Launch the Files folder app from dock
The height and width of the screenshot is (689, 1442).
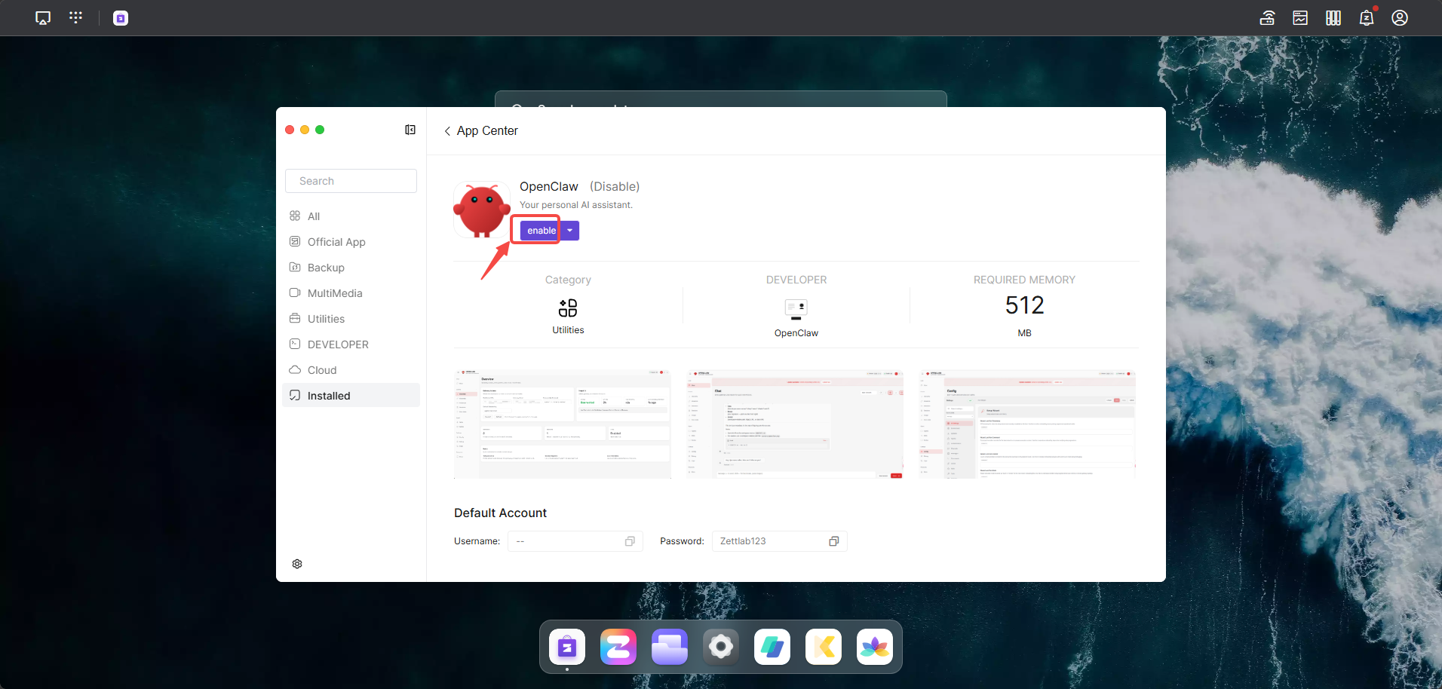click(x=669, y=647)
